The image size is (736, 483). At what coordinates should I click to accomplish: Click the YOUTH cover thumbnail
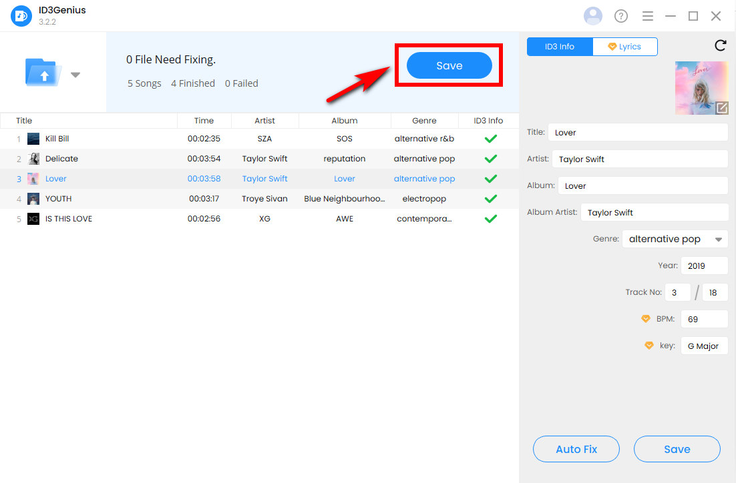point(33,199)
